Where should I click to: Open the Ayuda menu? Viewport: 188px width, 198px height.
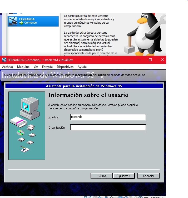(82, 67)
